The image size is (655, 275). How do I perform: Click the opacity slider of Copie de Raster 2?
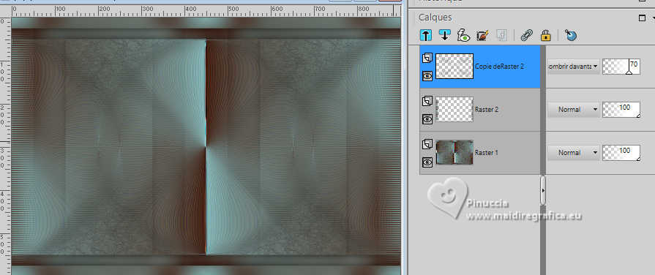[621, 67]
